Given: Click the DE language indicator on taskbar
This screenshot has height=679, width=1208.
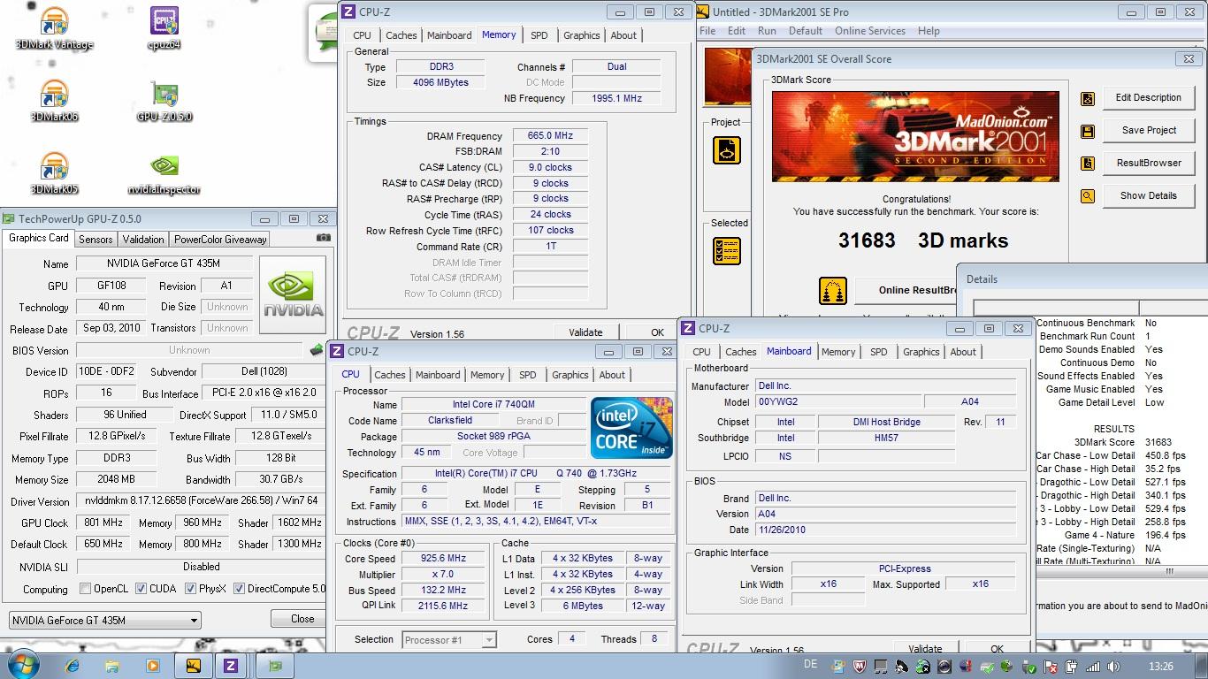Looking at the screenshot, I should [811, 665].
